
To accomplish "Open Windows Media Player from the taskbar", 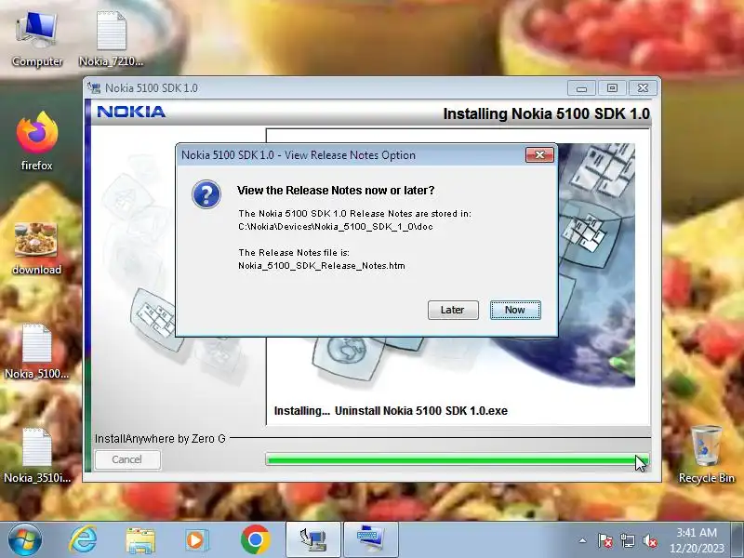I will [x=196, y=540].
